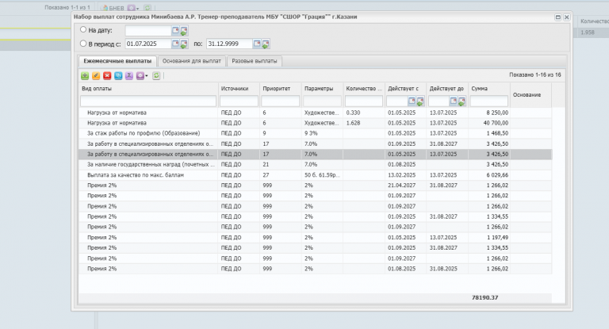Viewport: 609px width, 329px height.
Task: Click the 'Параметры' filter input
Action: [x=322, y=101]
